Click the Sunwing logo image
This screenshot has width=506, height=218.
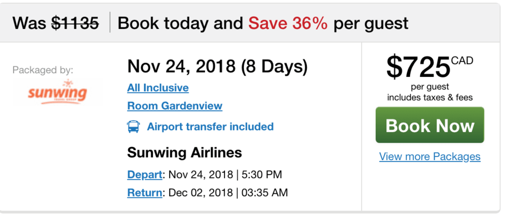click(58, 92)
